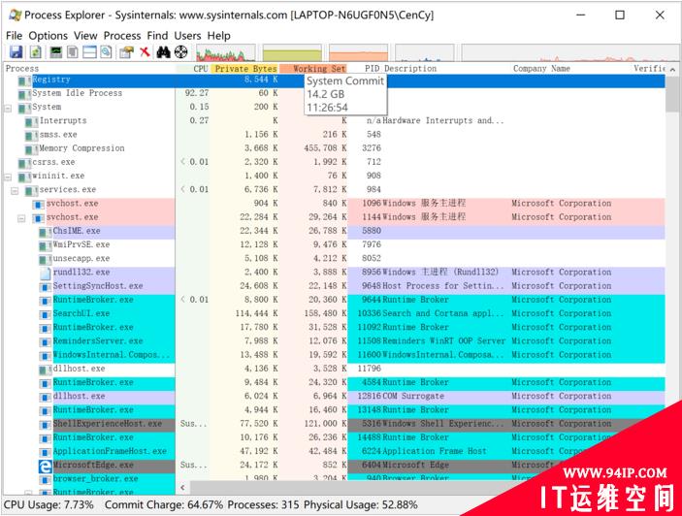Collapse the wininit.exe tree node
The height and width of the screenshot is (516, 682).
point(8,177)
